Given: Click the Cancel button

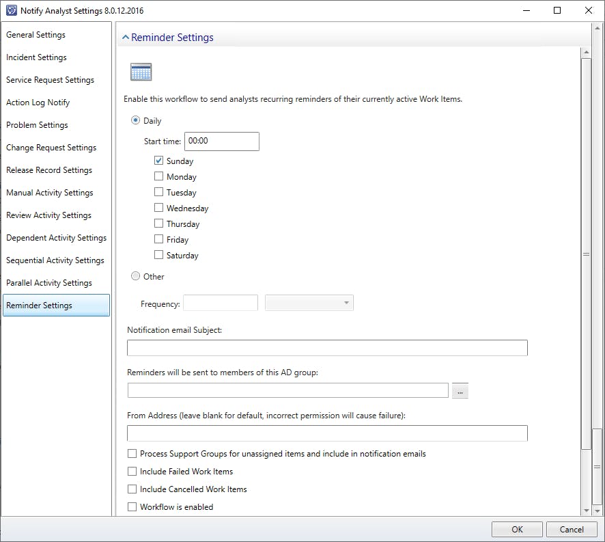Looking at the screenshot, I should [x=572, y=529].
